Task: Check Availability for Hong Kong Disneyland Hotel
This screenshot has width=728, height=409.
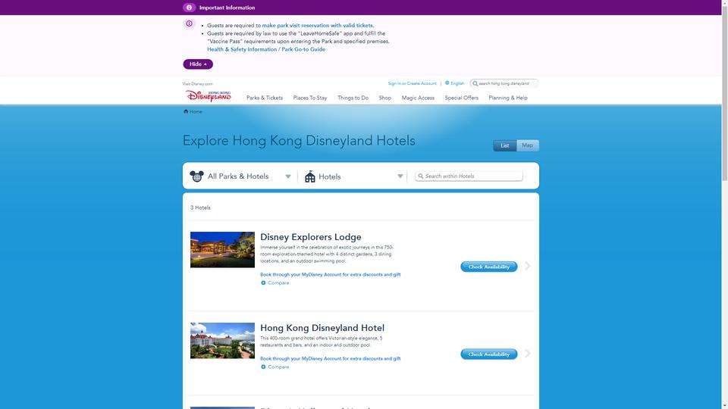Action: pyautogui.click(x=489, y=354)
